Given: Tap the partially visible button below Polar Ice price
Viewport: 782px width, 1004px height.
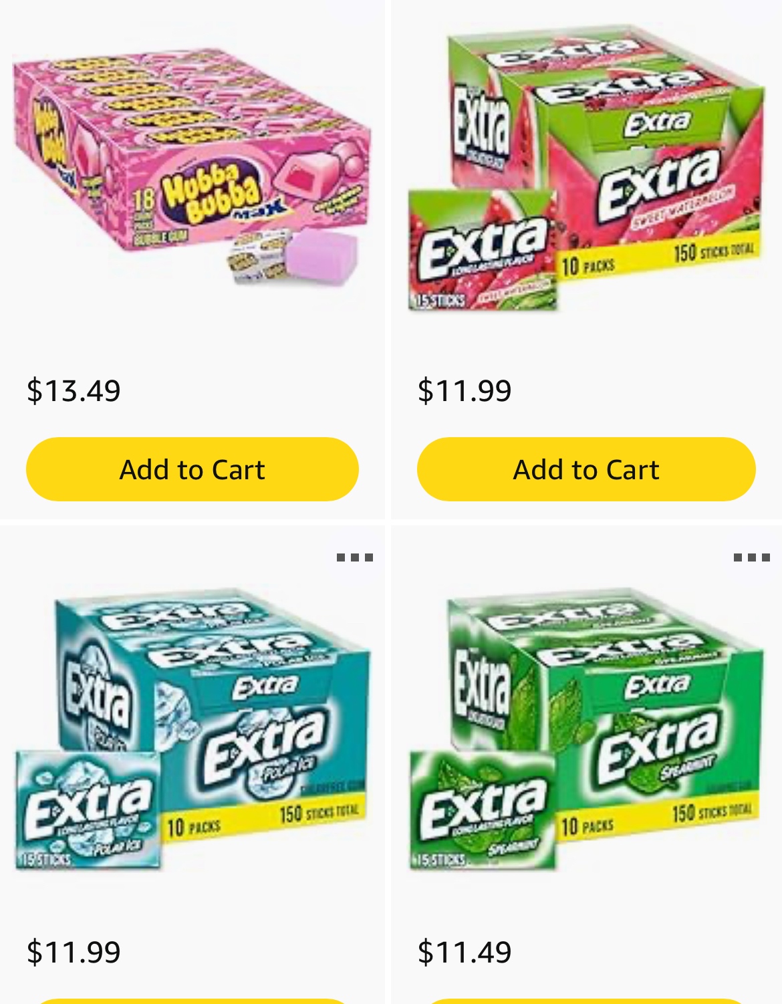Looking at the screenshot, I should point(192,1001).
